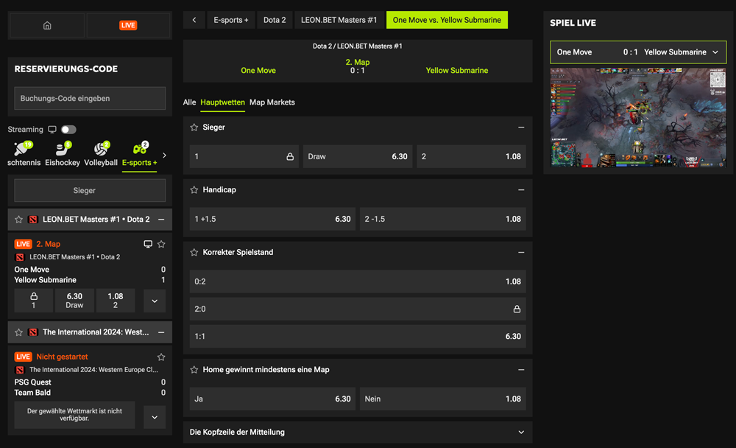Click the back arrow in the breadcrumb bar
Viewport: 736px width, 448px height.
[194, 19]
